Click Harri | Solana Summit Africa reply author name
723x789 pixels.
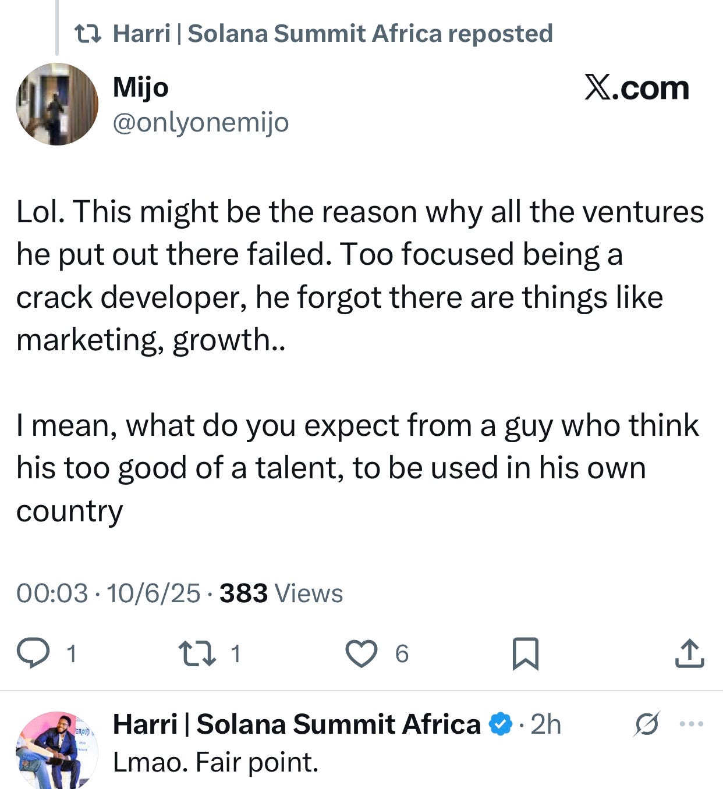296,724
